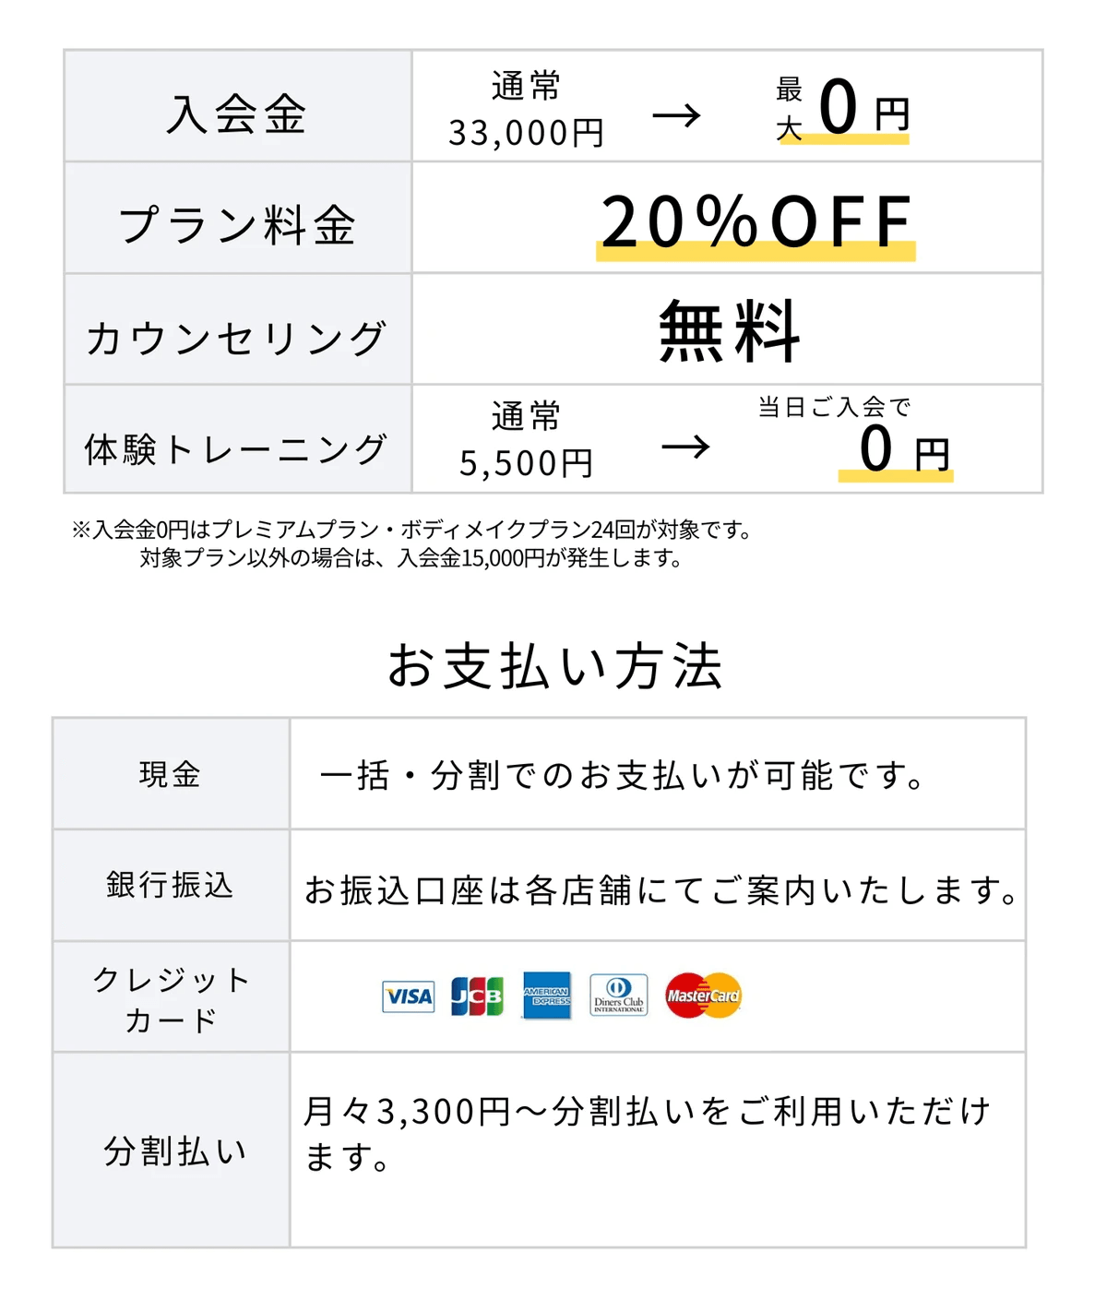Select the 現金 payment row label
Image resolution: width=1107 pixels, height=1312 pixels.
pyautogui.click(x=171, y=774)
